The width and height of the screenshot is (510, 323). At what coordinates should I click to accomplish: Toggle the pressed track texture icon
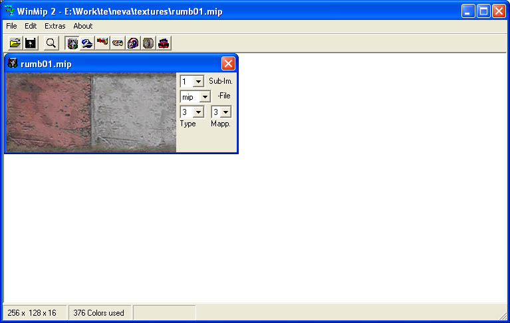(72, 43)
